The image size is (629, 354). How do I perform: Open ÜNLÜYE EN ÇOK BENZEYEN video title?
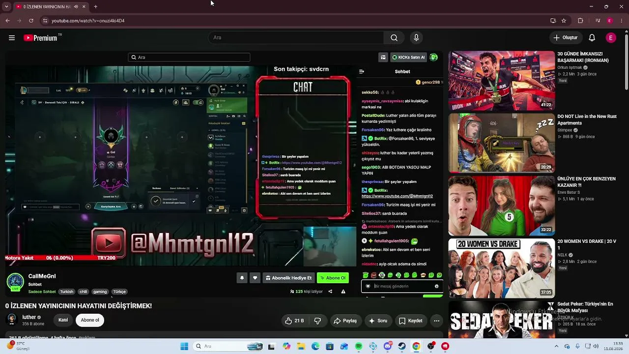coord(586,182)
